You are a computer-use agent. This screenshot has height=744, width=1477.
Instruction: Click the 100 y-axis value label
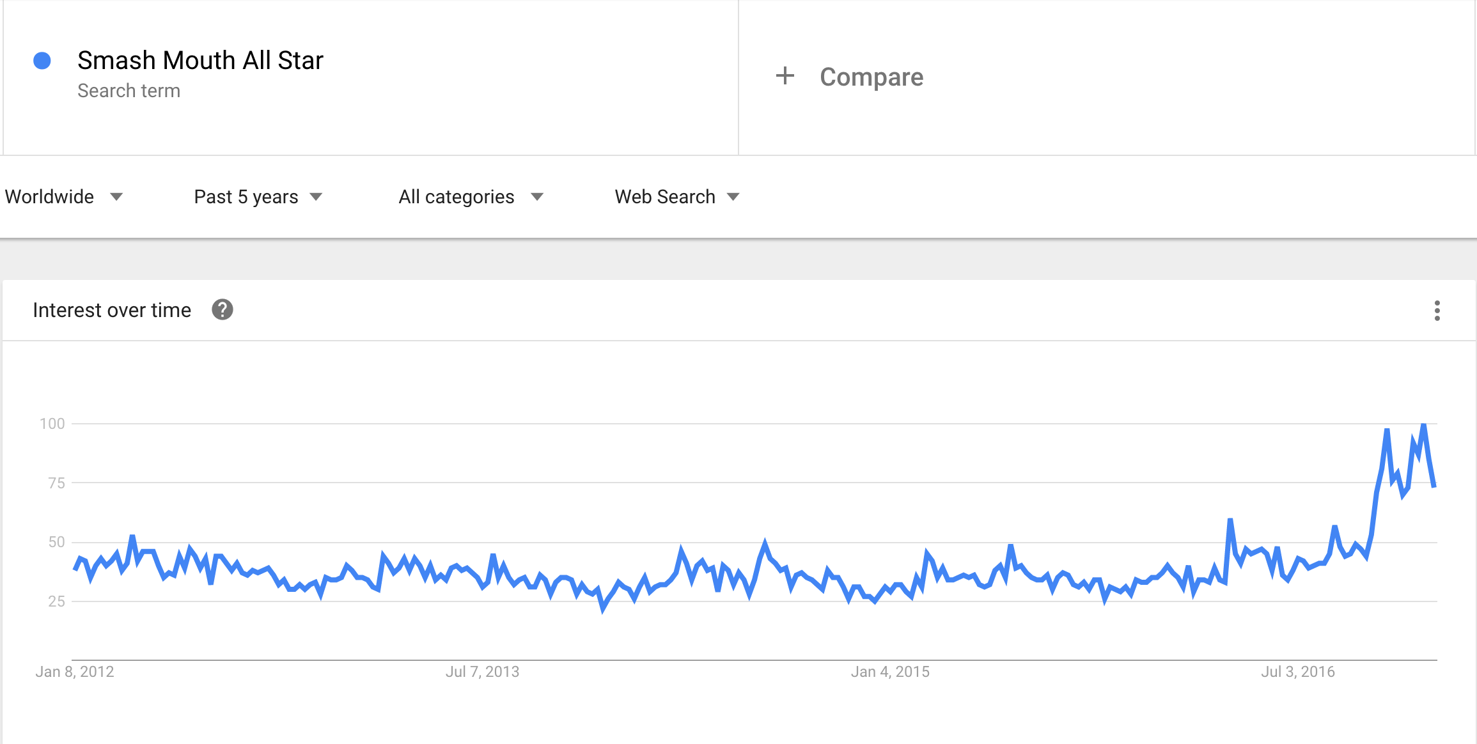tap(52, 424)
